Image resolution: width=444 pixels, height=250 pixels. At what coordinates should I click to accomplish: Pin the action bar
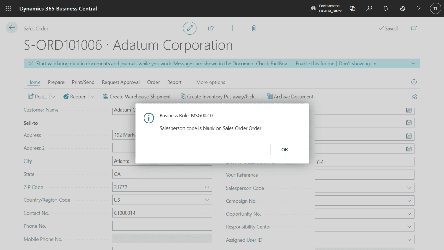click(x=414, y=97)
